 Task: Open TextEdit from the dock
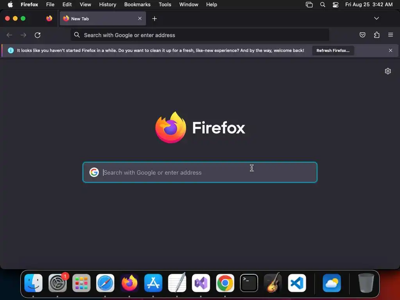tap(177, 282)
